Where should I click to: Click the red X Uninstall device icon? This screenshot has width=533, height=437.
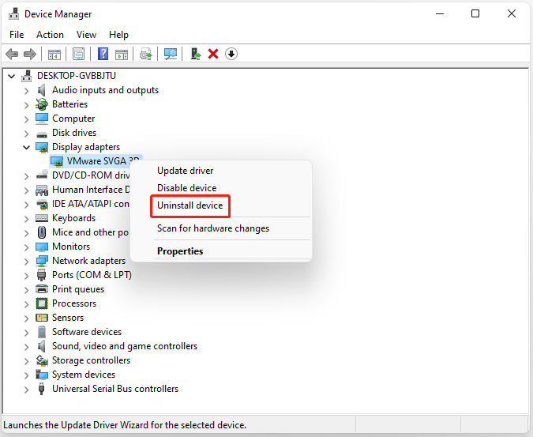213,54
